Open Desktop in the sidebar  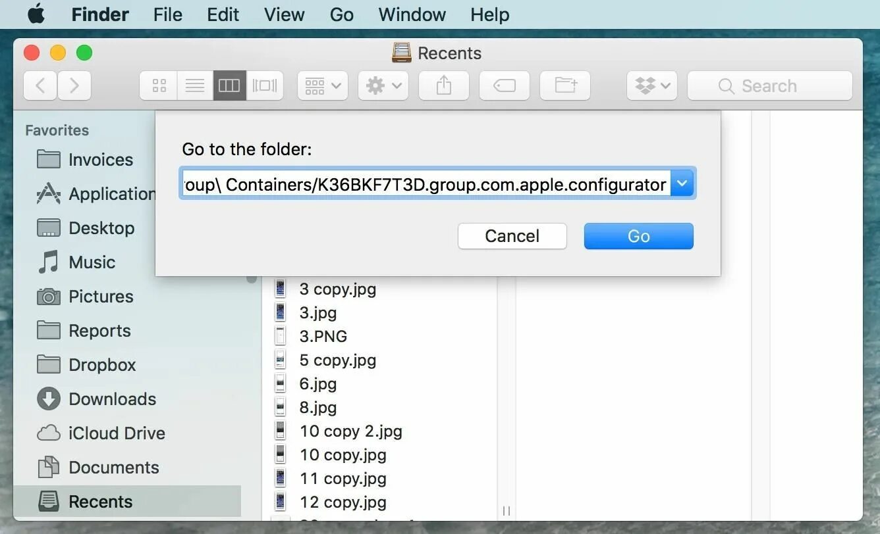(x=86, y=228)
